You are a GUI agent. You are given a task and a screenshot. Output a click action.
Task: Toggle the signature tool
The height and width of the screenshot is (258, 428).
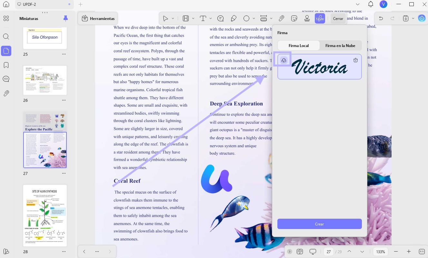(320, 18)
